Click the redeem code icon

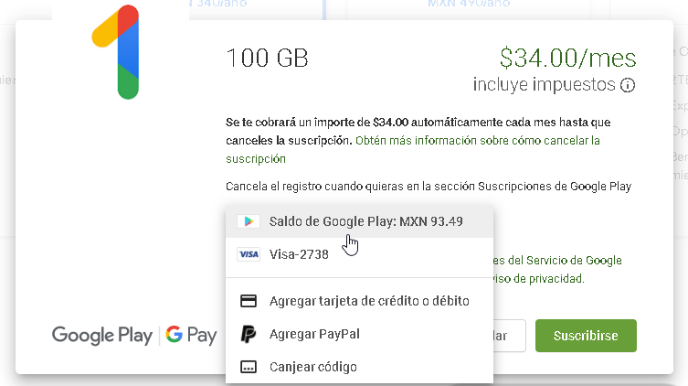tap(248, 367)
